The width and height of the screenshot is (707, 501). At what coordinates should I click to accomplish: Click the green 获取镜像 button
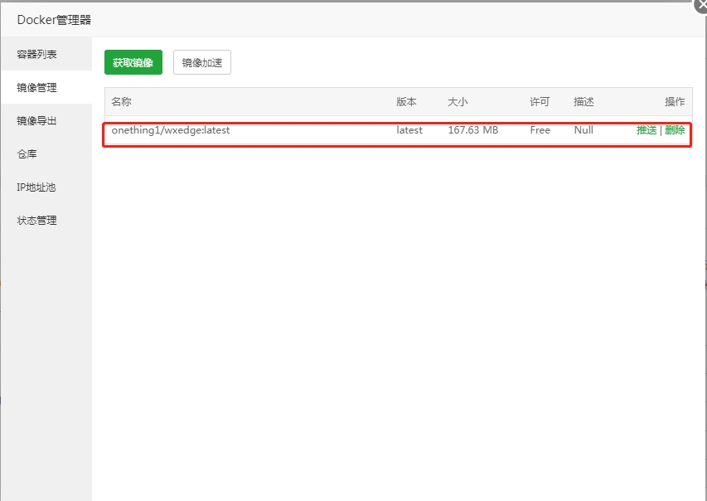pos(133,63)
